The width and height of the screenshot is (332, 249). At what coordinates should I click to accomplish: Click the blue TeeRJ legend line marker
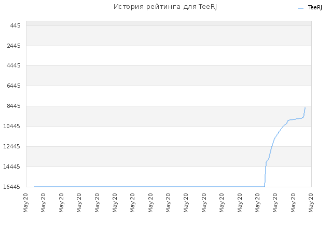(300, 8)
